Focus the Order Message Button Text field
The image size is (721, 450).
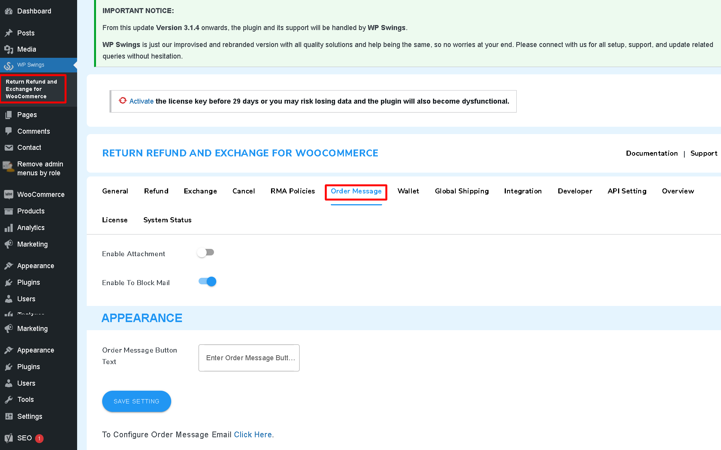point(249,358)
